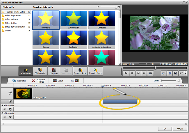189x133 pixels.
Task: Stop playback with the Stop button
Action: click(x=132, y=73)
